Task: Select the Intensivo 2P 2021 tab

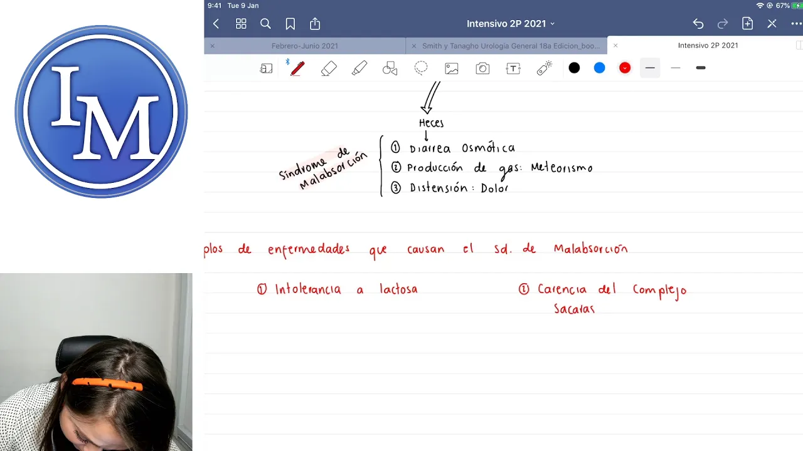Action: coord(708,46)
